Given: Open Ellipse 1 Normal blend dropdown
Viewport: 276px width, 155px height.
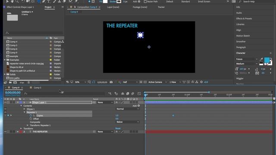Looking at the screenshot, I should (128, 109).
